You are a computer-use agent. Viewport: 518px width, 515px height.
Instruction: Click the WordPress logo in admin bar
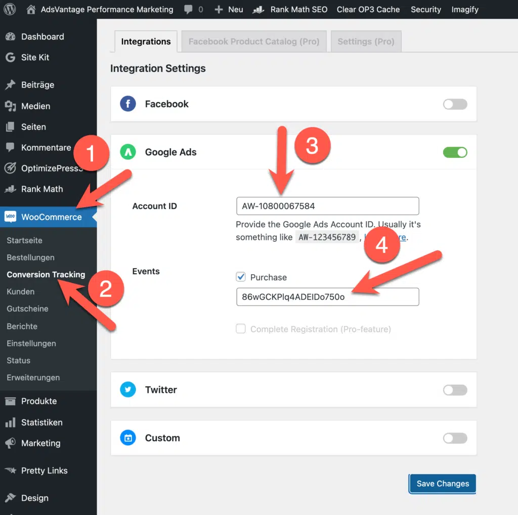pos(10,9)
